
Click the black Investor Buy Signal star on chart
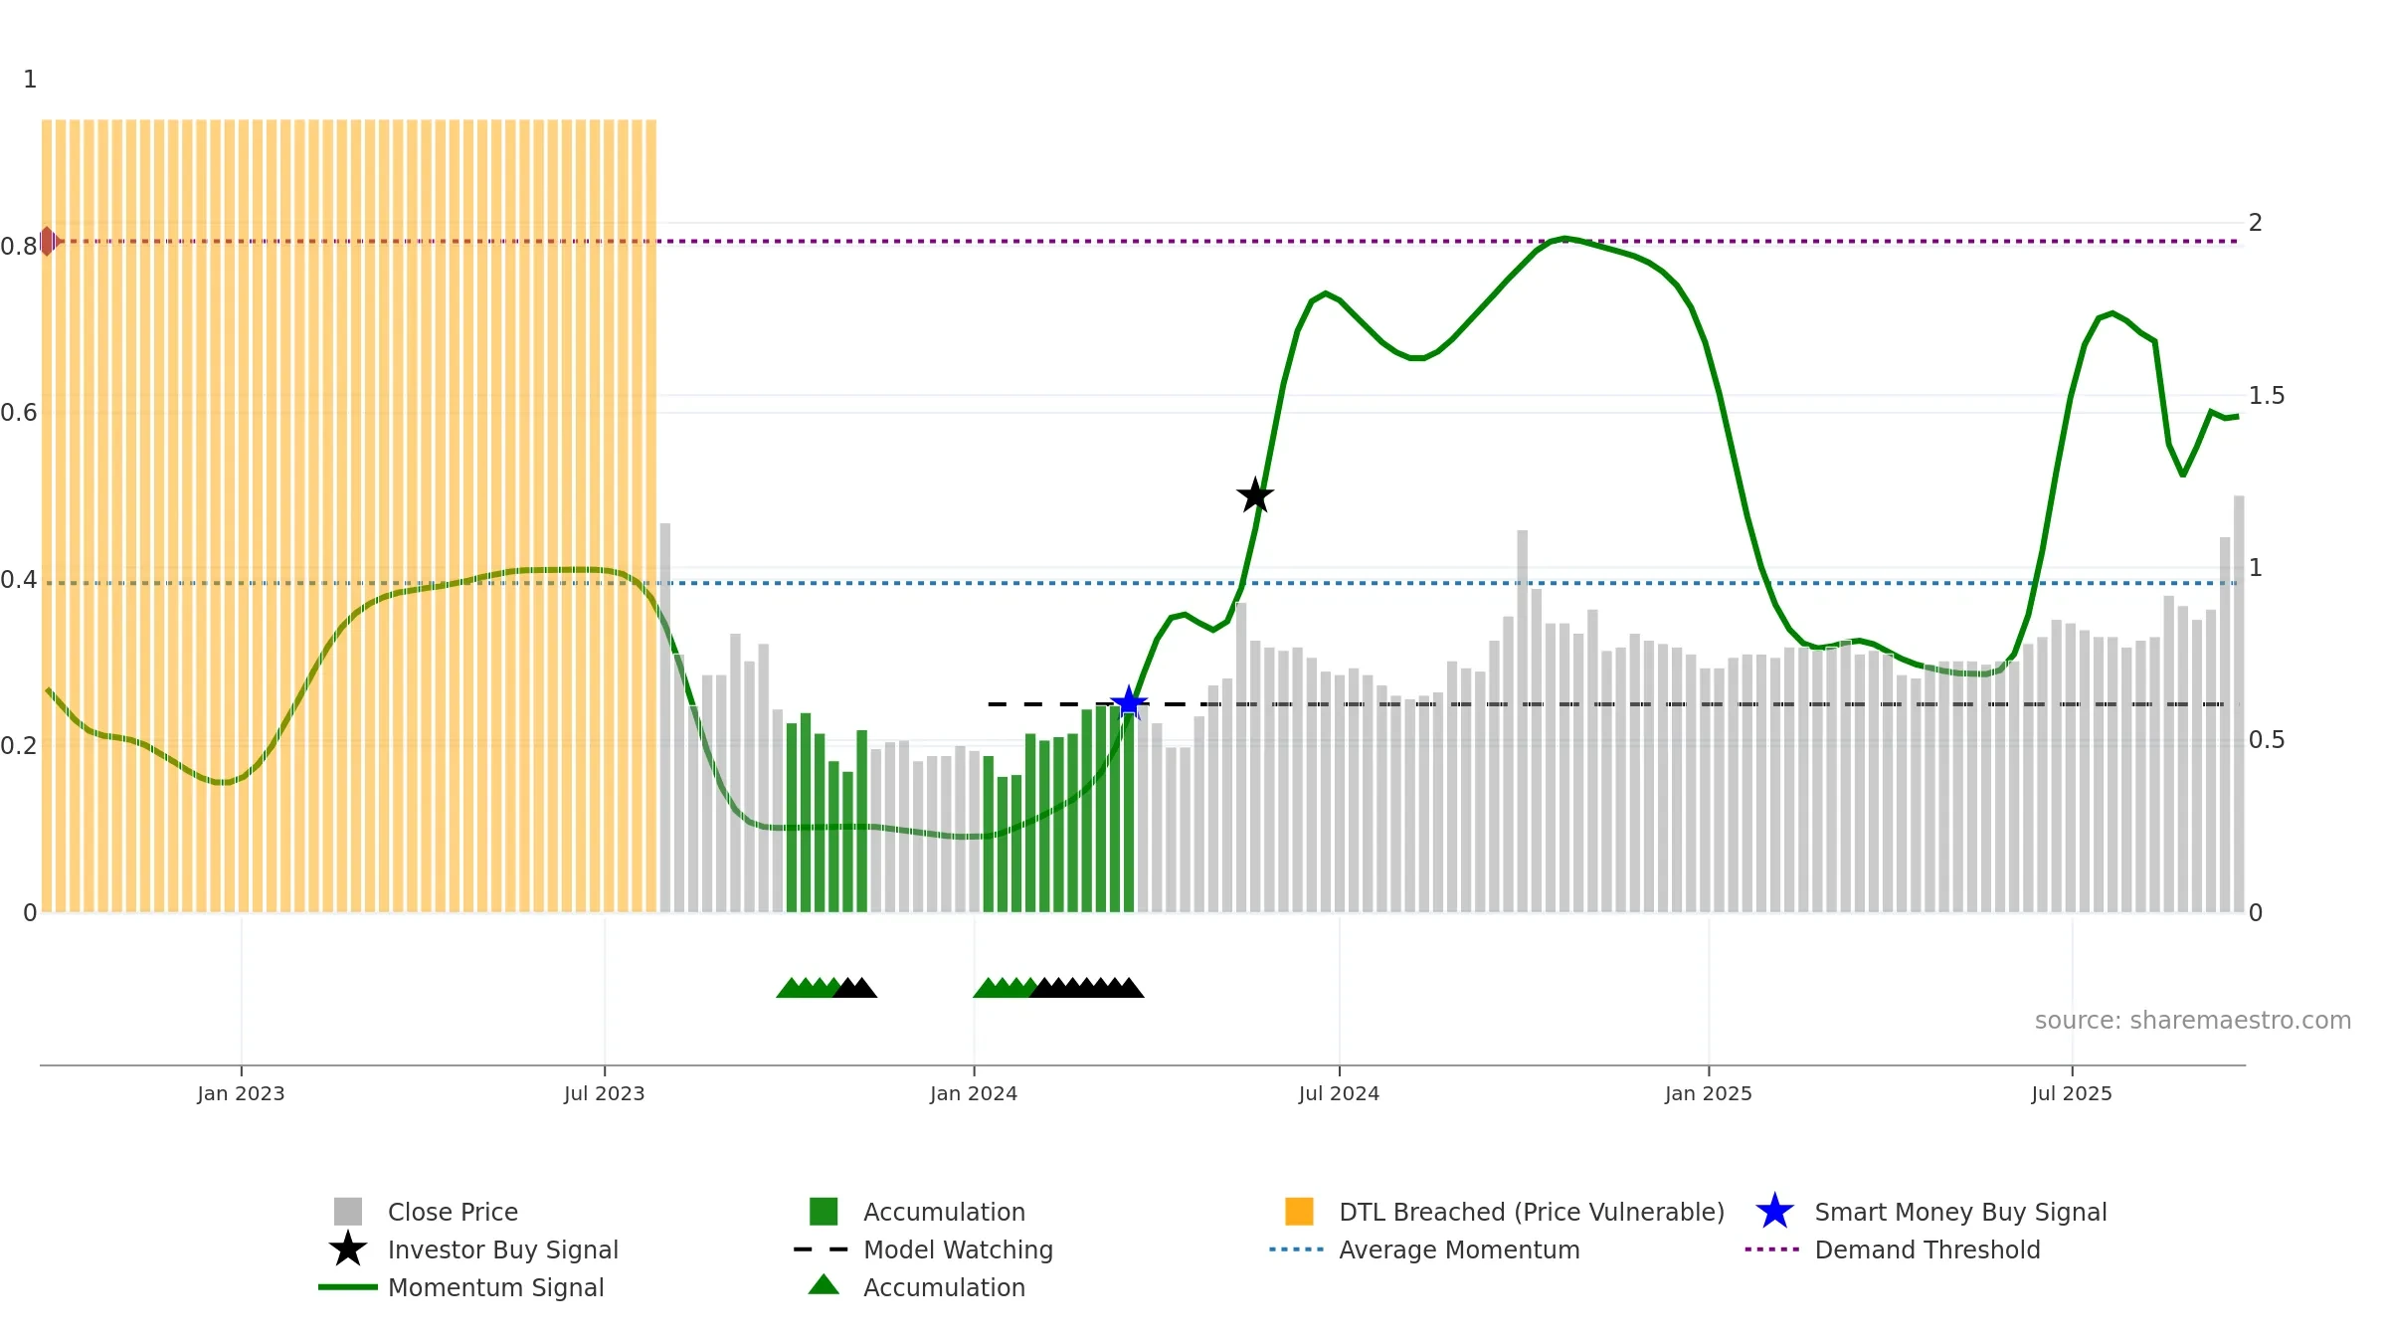[1255, 495]
